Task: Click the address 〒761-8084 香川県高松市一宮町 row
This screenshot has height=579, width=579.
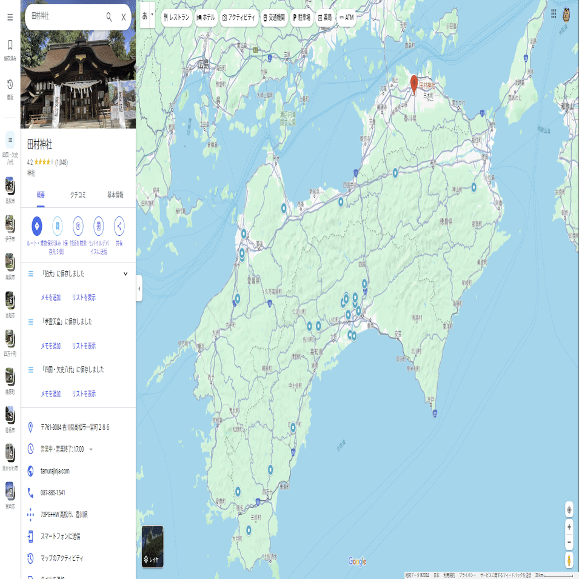Action: (x=78, y=427)
